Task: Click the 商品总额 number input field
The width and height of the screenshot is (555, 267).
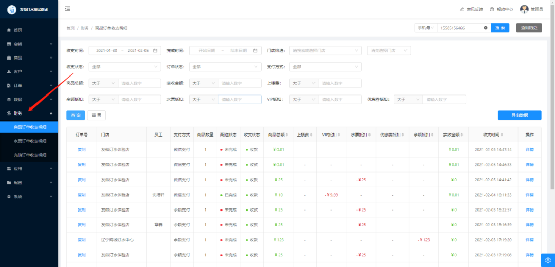Action: [x=139, y=83]
